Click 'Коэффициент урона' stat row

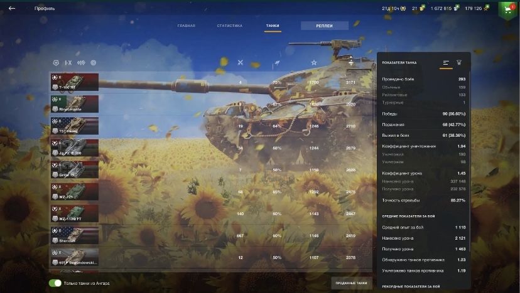423,173
